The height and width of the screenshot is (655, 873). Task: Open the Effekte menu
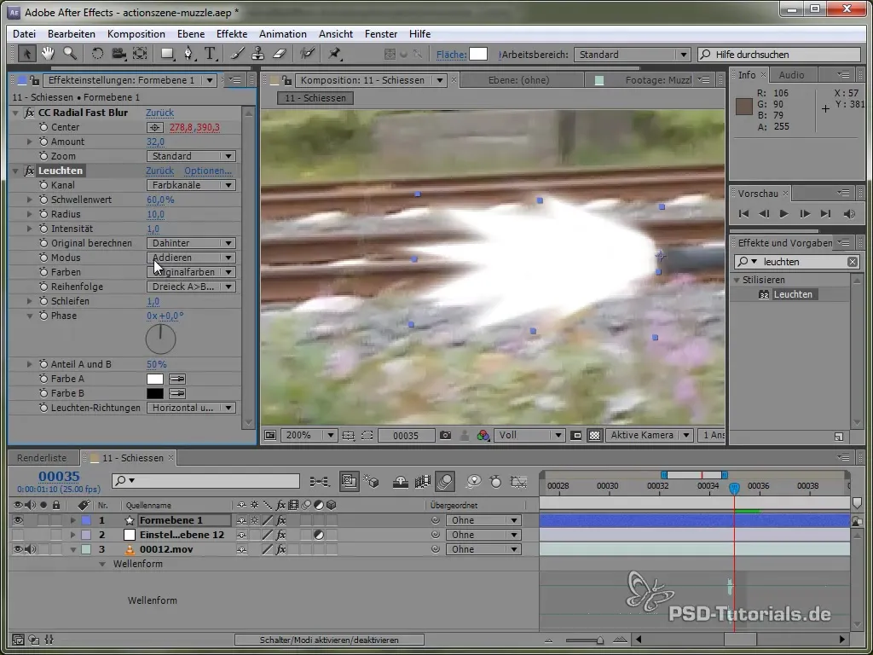click(232, 34)
